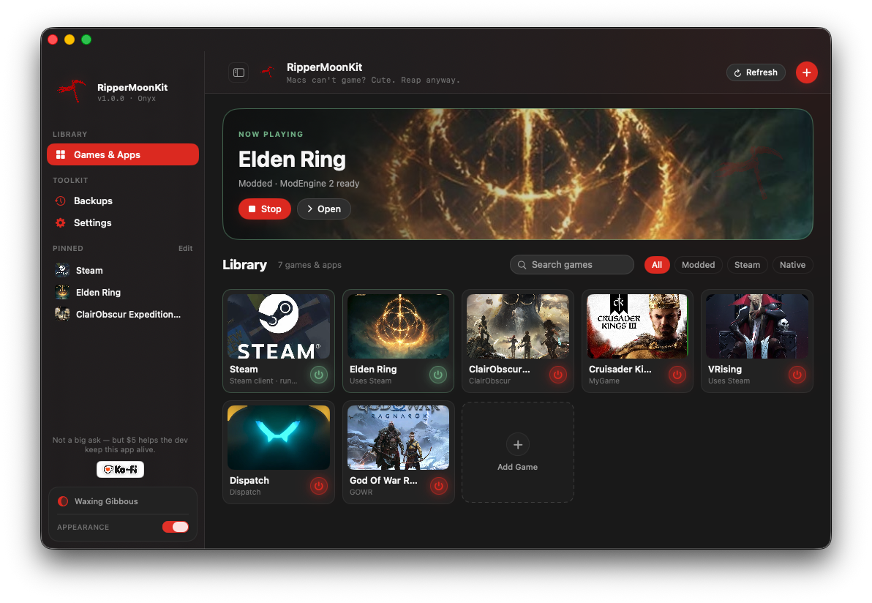Open the Ko-fi donation button
The width and height of the screenshot is (872, 603).
coord(120,470)
